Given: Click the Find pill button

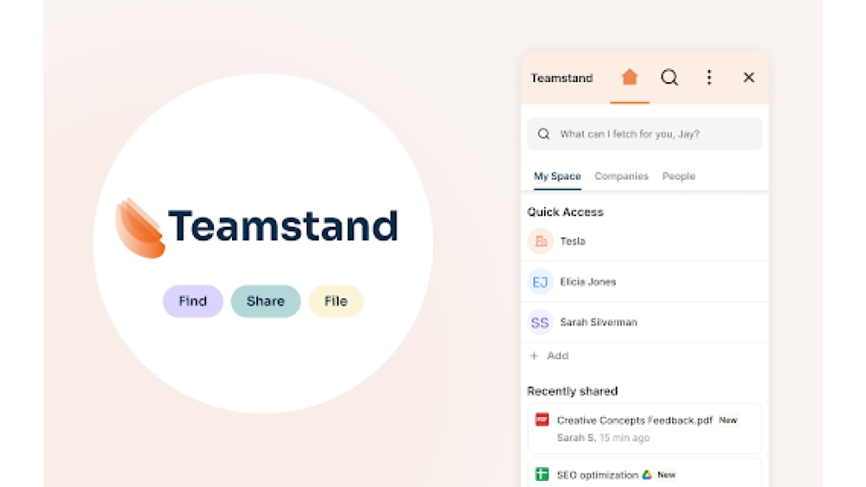Looking at the screenshot, I should pyautogui.click(x=193, y=301).
